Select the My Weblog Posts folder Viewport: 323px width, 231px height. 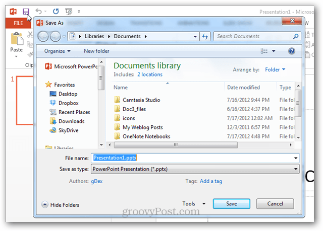tap(138, 127)
